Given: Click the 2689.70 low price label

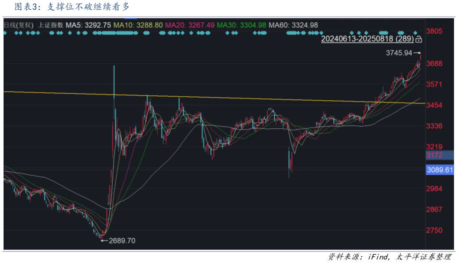Looking at the screenshot, I should 122,241.
